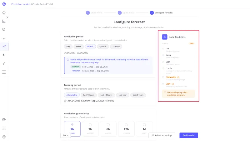This screenshot has height=141, width=250.
Task: Select the prediction models trend icon
Action: click(x=4, y=46)
